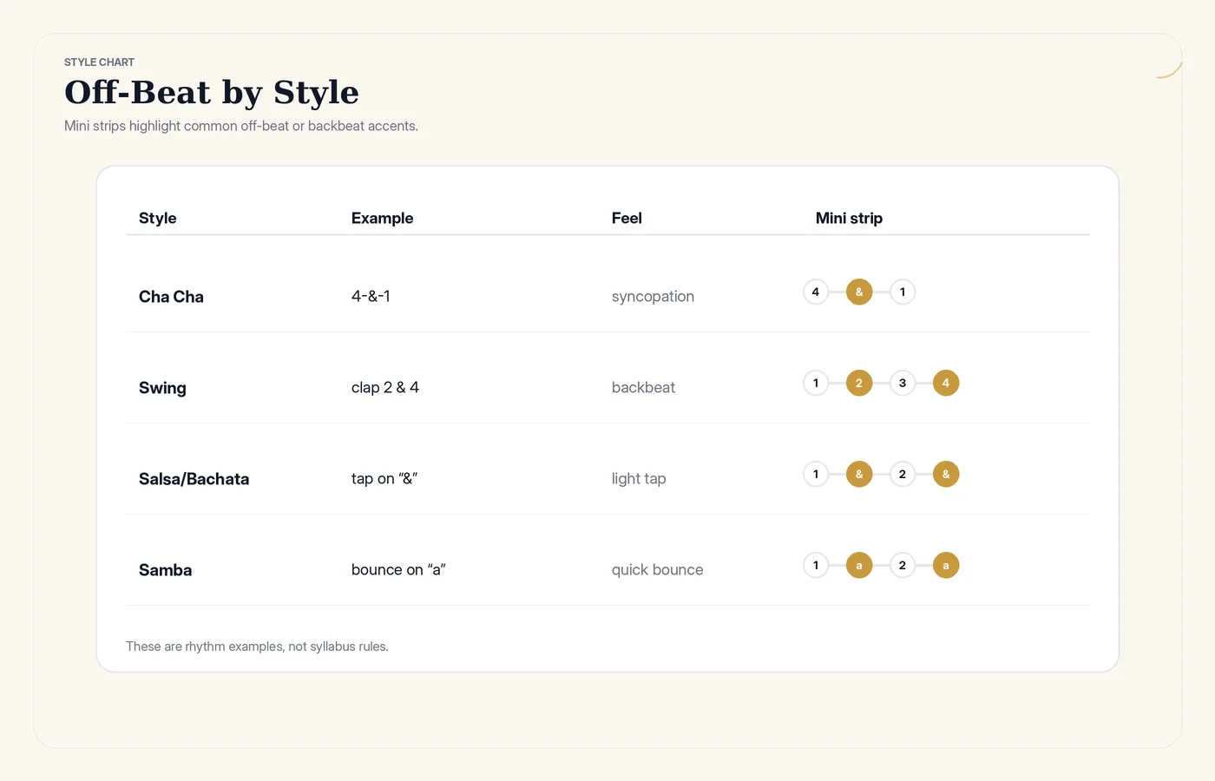Click the 4-&-1 example cell

pyautogui.click(x=371, y=297)
